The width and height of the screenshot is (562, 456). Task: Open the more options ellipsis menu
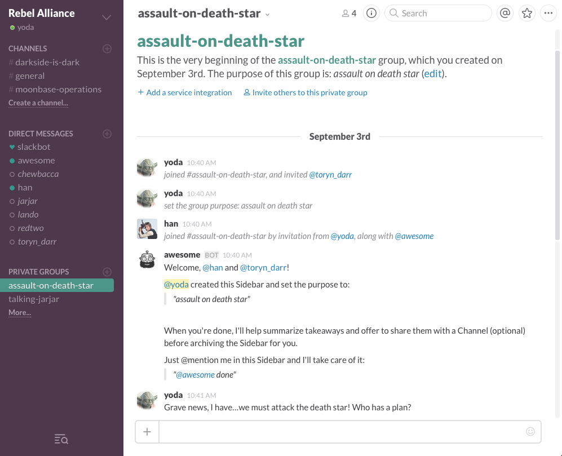click(x=548, y=14)
